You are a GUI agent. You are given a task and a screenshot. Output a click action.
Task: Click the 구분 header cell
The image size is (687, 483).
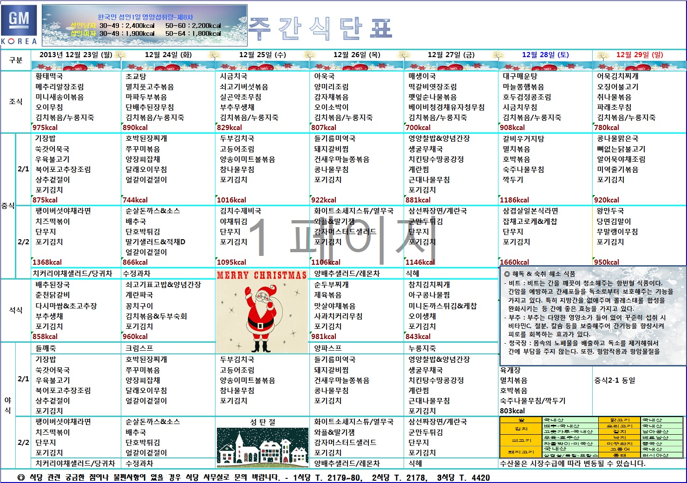[x=16, y=60]
